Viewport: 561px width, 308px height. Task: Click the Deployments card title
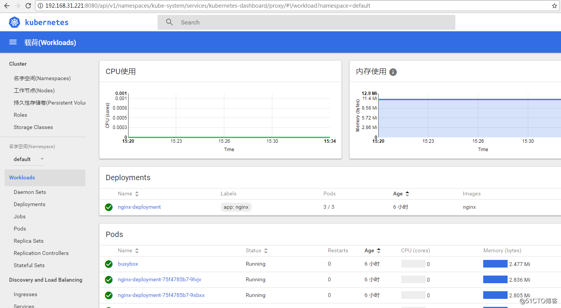tap(128, 177)
